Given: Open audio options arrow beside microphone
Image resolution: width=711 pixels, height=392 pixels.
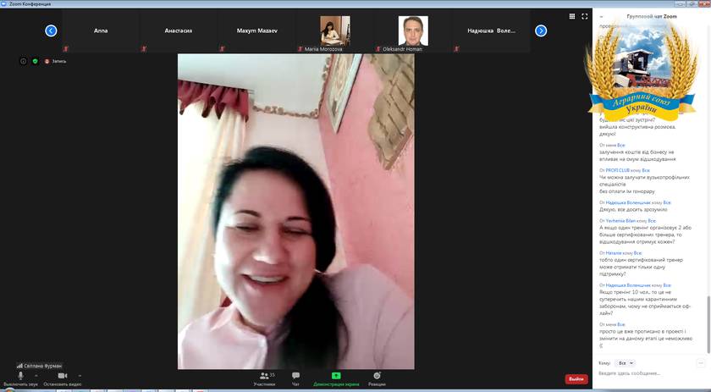Looking at the screenshot, I should click(36, 376).
